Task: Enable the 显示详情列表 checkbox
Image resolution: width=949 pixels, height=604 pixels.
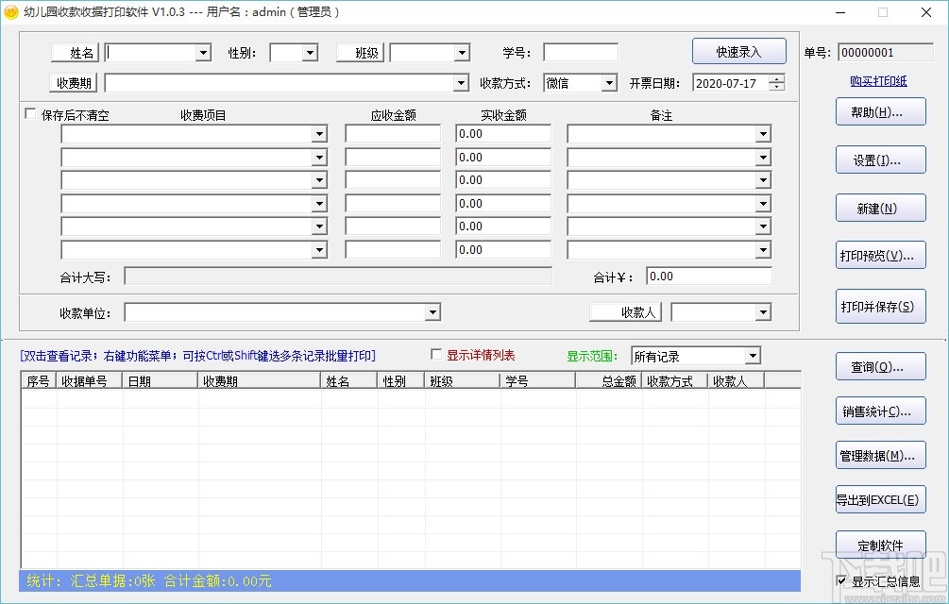Action: coord(436,356)
